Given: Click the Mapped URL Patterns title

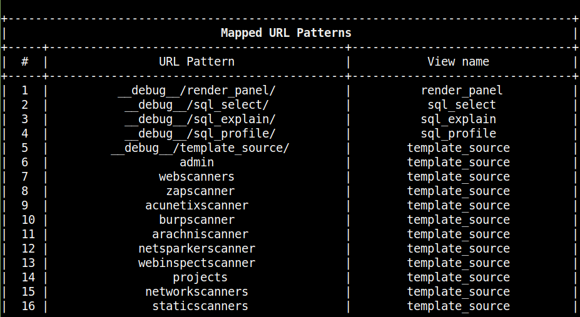Looking at the screenshot, I should [286, 33].
